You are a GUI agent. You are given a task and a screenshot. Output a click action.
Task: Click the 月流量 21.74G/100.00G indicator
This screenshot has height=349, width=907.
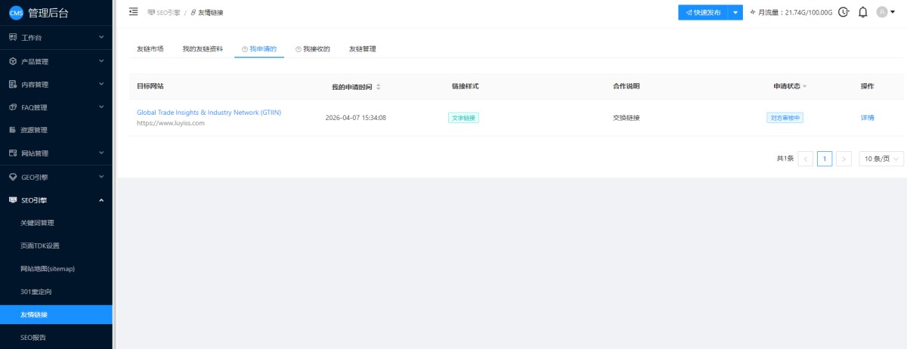[791, 12]
